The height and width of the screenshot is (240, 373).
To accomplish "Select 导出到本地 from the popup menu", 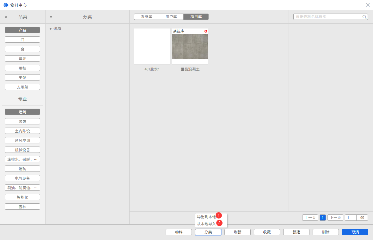I will click(x=206, y=217).
